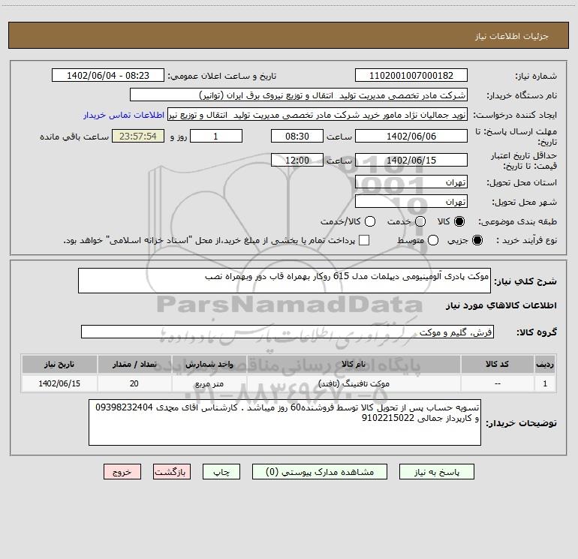Click the buyer organization name field
Image resolution: width=578 pixels, height=559 pixels.
point(299,95)
